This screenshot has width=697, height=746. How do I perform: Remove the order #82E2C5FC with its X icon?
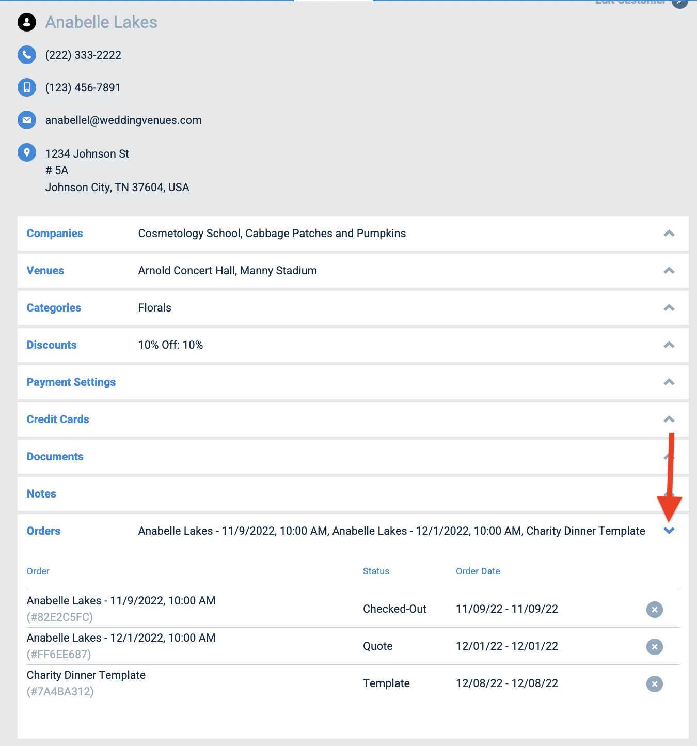click(655, 610)
